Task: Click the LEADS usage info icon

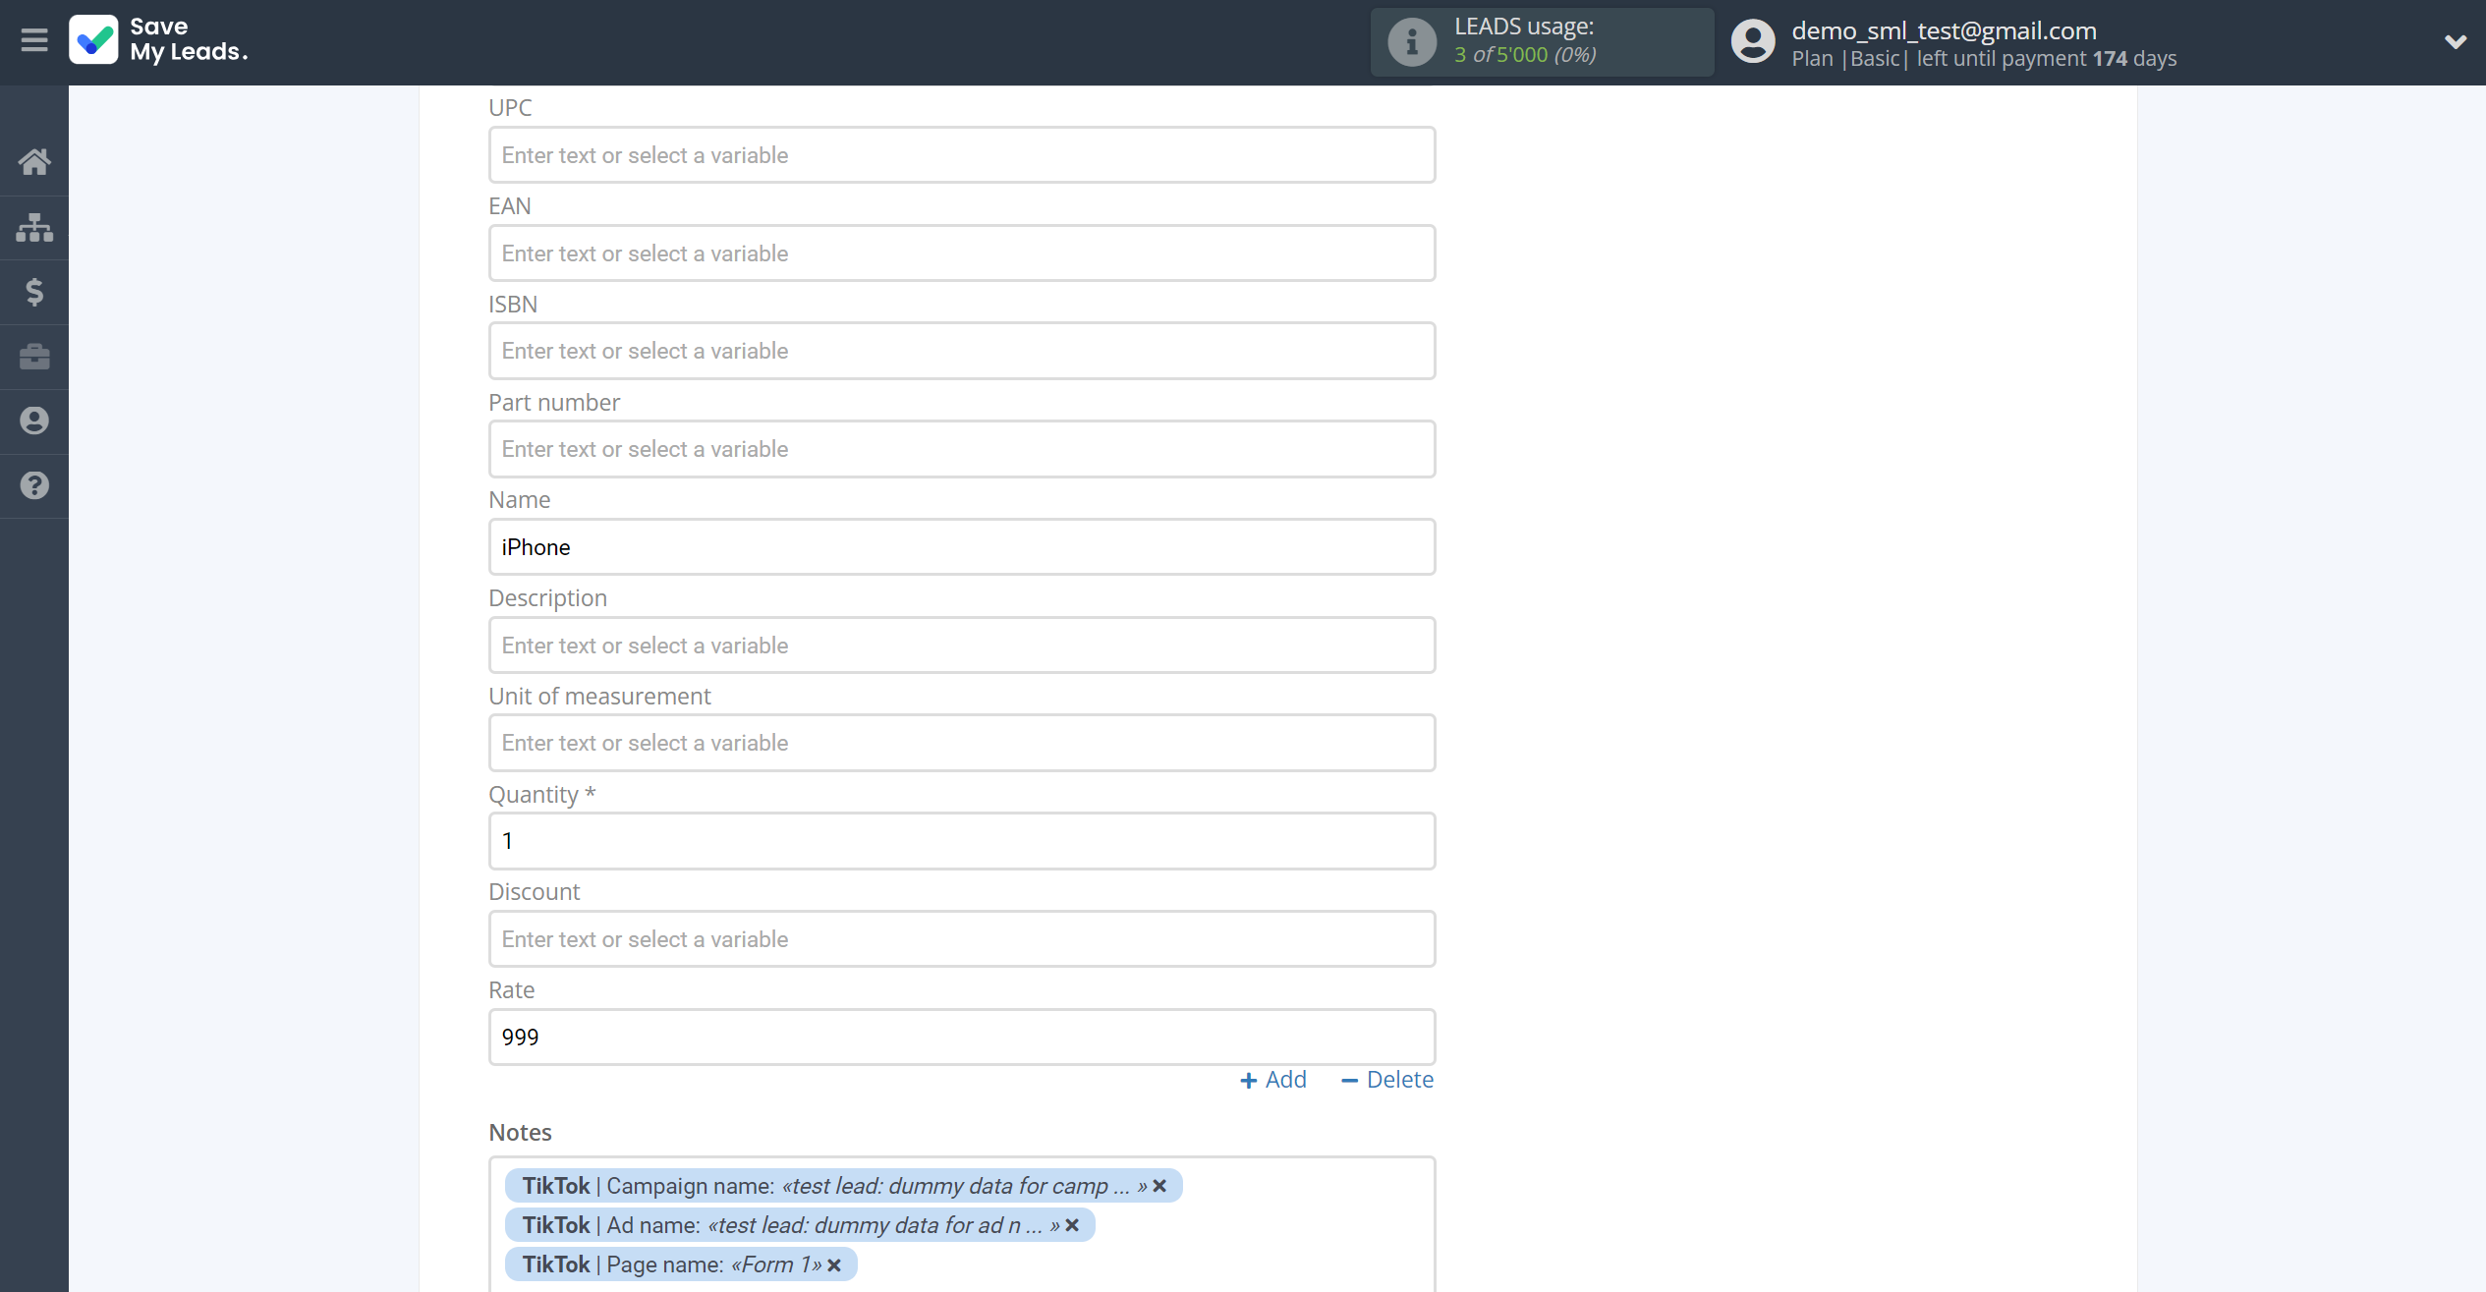Action: (x=1412, y=42)
